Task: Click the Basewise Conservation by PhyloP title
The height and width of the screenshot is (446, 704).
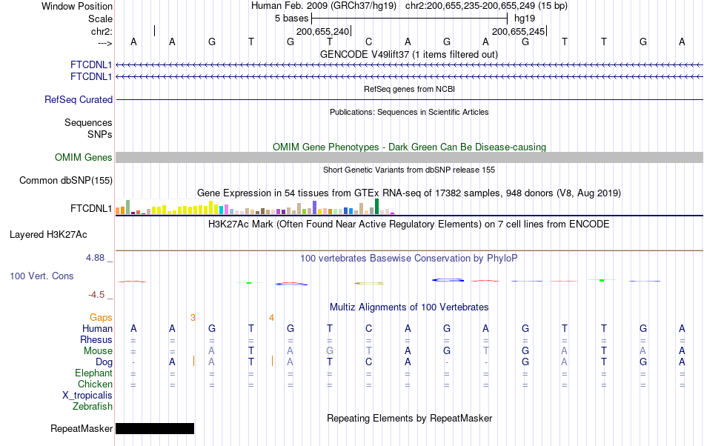Action: click(409, 258)
